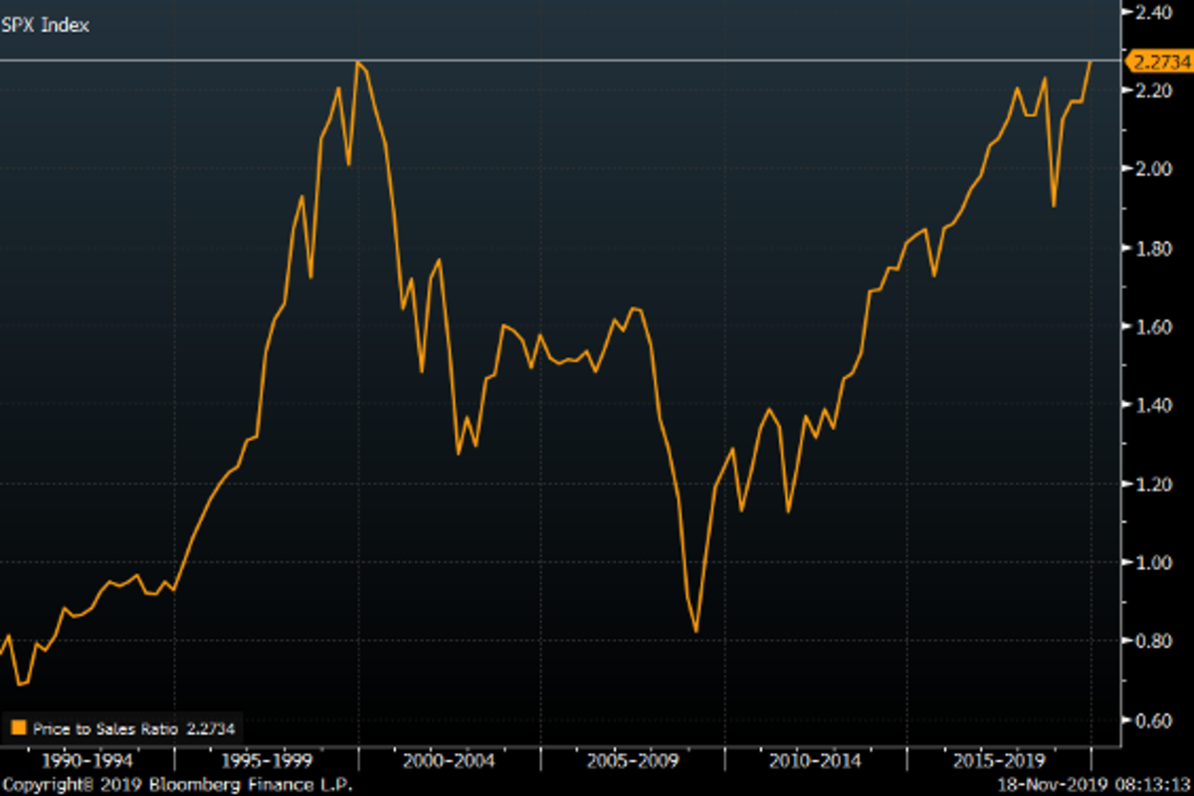Click the 2010-2014 x-axis label

[815, 761]
